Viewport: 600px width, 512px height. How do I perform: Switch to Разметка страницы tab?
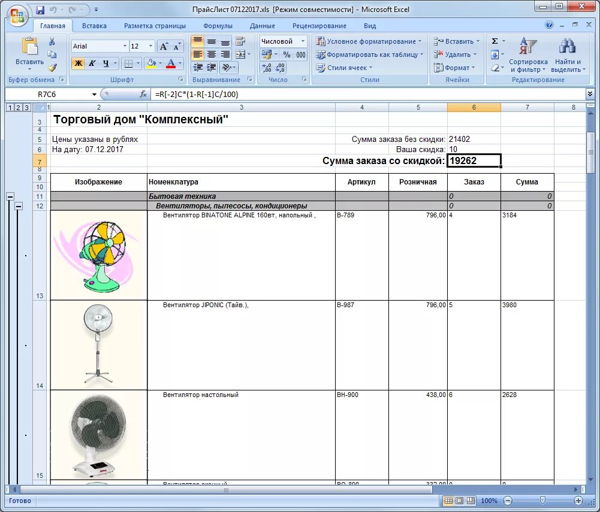tap(155, 26)
